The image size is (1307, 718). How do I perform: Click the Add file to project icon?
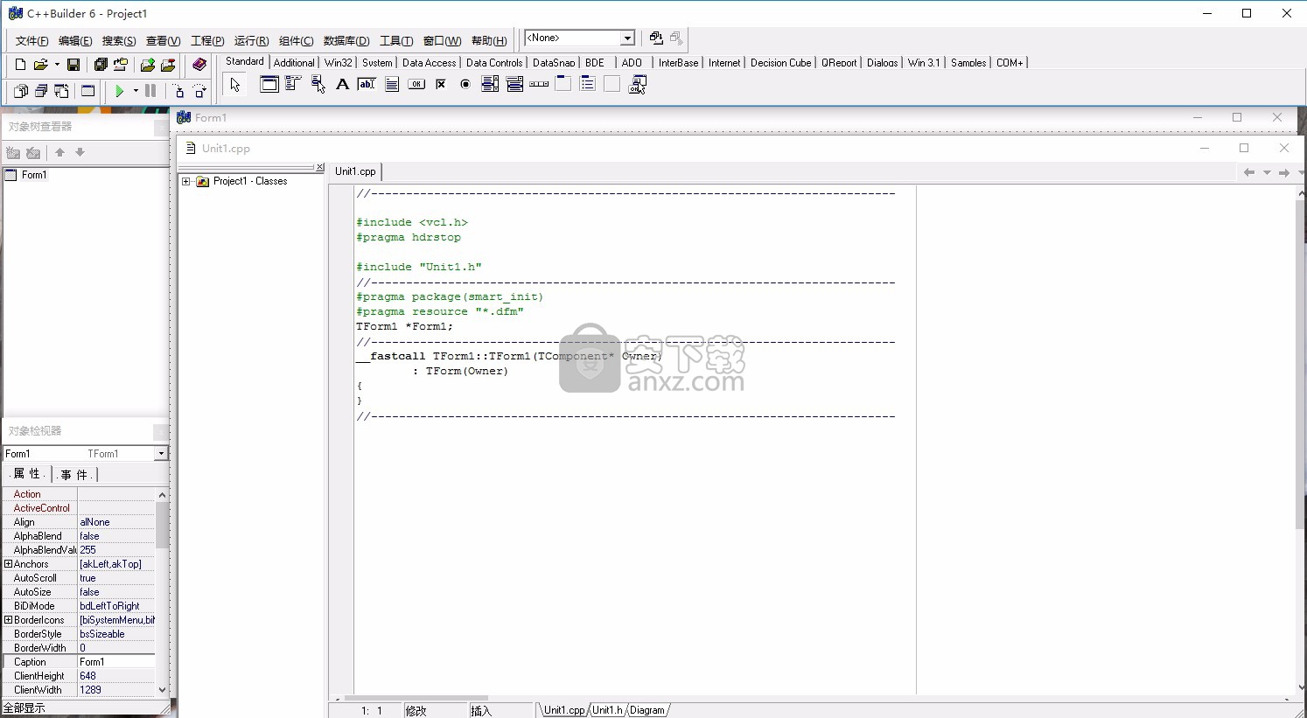click(x=148, y=65)
